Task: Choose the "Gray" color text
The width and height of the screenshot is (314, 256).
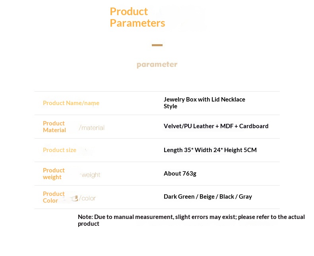Action: click(x=245, y=197)
